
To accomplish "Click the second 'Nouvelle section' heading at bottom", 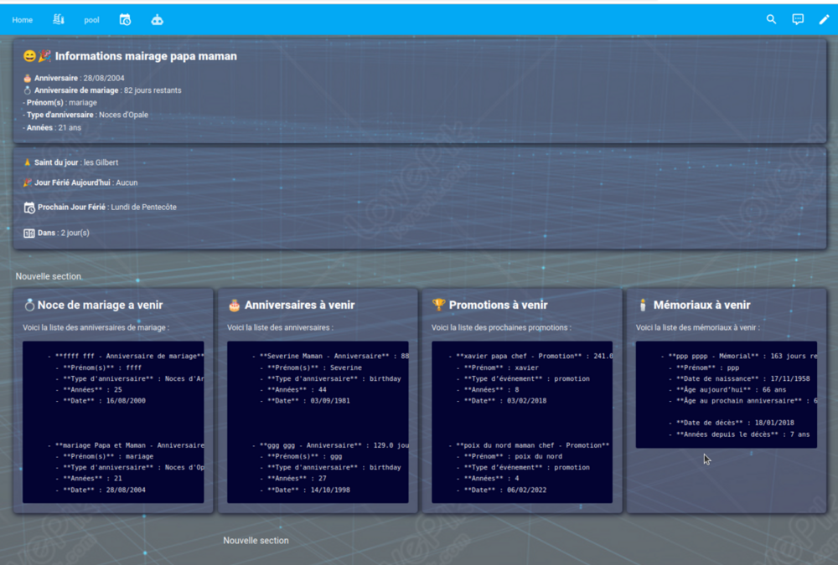I will [256, 541].
